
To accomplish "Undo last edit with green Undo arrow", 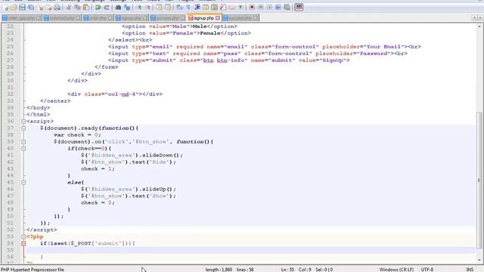I will (x=98, y=8).
